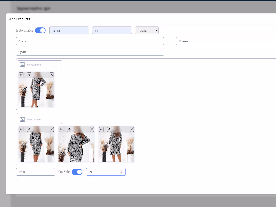The height and width of the screenshot is (207, 276).
Task: Click the Select slides image icon
Action: pos(22,119)
